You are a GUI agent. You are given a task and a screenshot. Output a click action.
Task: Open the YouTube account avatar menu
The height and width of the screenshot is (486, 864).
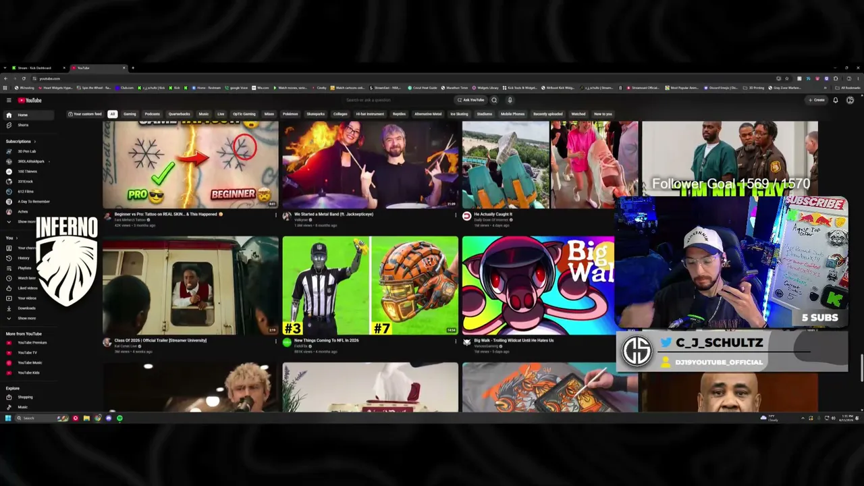pos(850,100)
